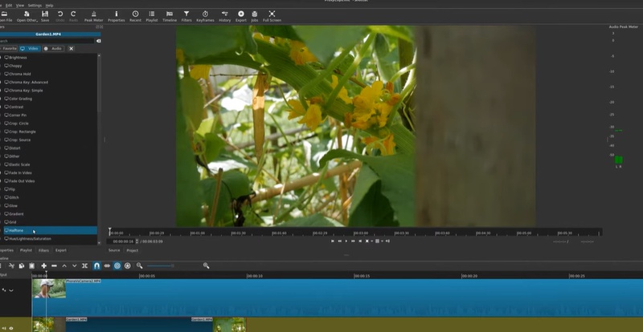The height and width of the screenshot is (332, 643).
Task: Fast forward the player
Action: tap(353, 241)
